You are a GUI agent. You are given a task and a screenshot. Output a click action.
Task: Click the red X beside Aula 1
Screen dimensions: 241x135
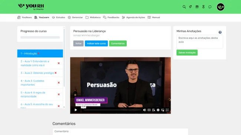[59, 63]
